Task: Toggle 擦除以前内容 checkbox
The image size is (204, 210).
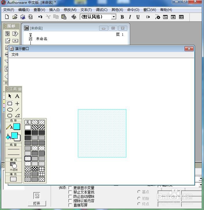Action: (x=70, y=201)
